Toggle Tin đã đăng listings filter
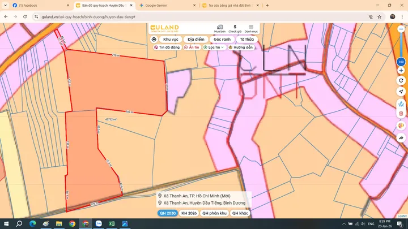The height and width of the screenshot is (229, 408). pyautogui.click(x=167, y=47)
